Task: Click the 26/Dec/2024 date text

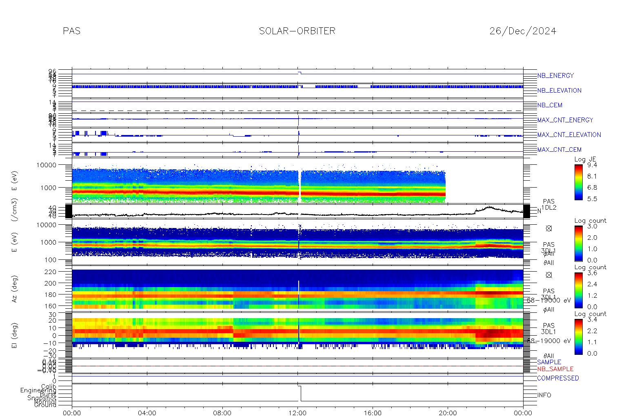Action: 523,31
